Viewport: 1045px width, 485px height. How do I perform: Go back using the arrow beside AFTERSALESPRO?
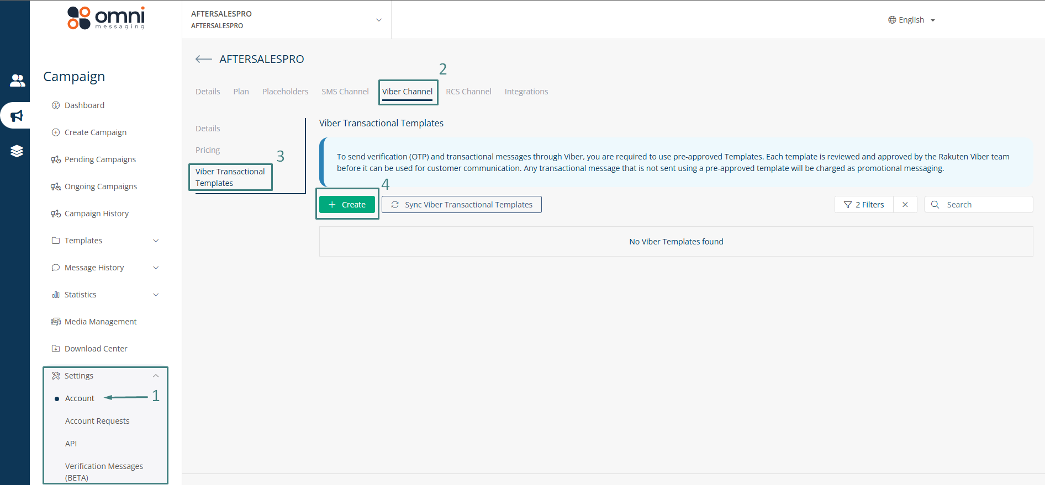tap(204, 59)
